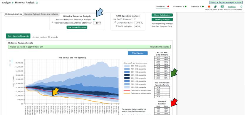Click the 80th - 90th percentile legend swatch
The width and height of the screenshot is (245, 115).
[x=127, y=66]
